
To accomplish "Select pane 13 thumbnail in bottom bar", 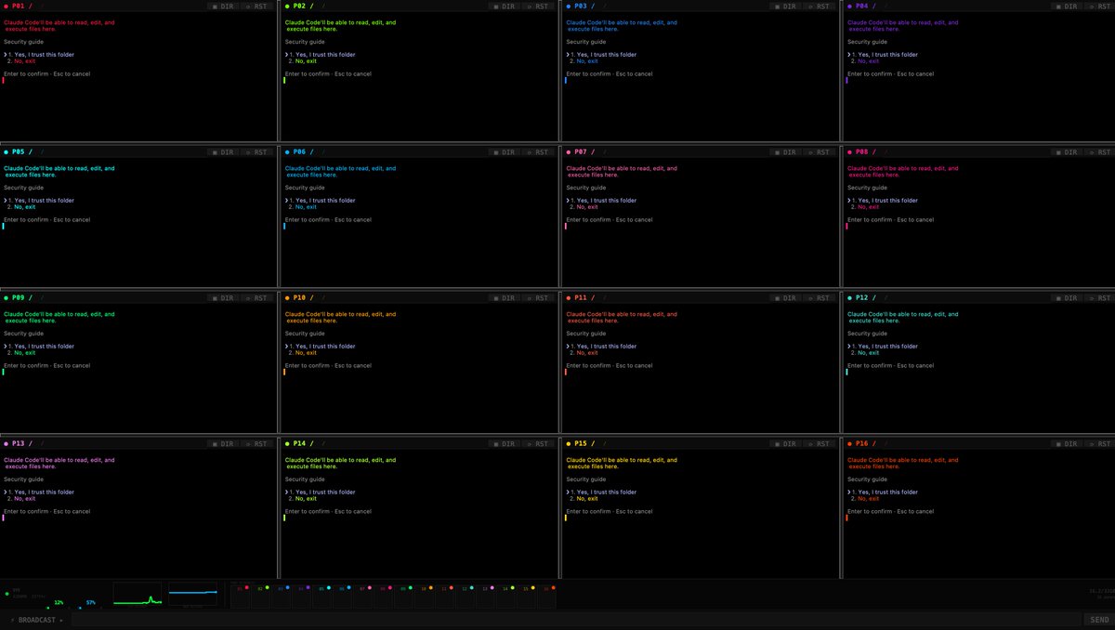I will (485, 597).
